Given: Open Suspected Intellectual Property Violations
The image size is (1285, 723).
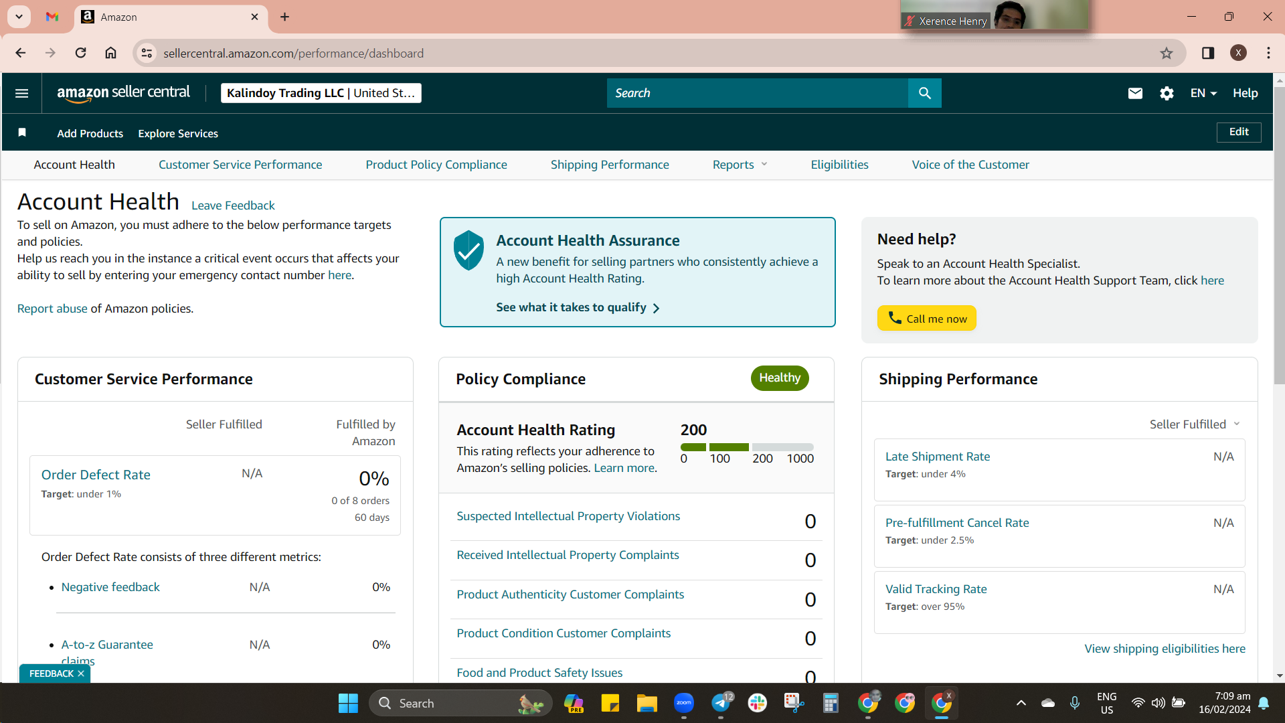Looking at the screenshot, I should coord(568,516).
